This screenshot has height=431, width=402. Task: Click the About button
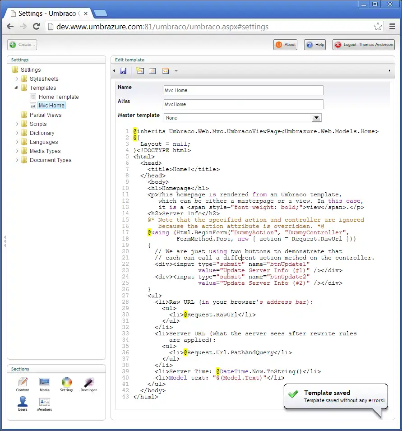pos(286,45)
